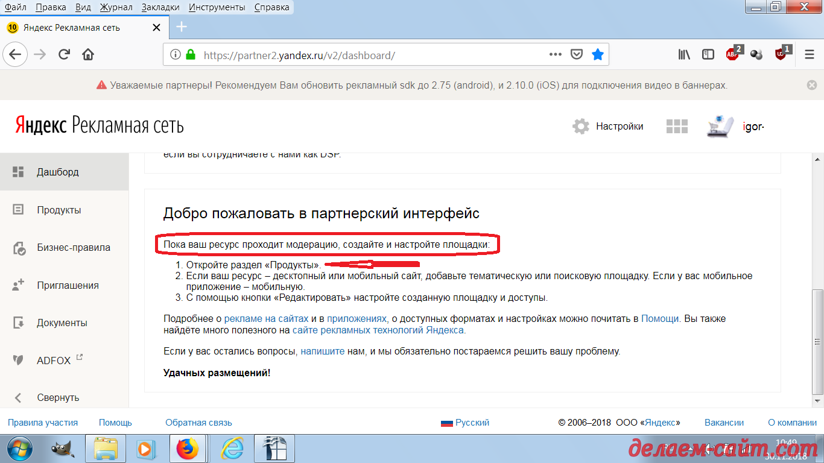Follow the рекламе на сайтах link
Image resolution: width=824 pixels, height=463 pixels.
pyautogui.click(x=266, y=318)
